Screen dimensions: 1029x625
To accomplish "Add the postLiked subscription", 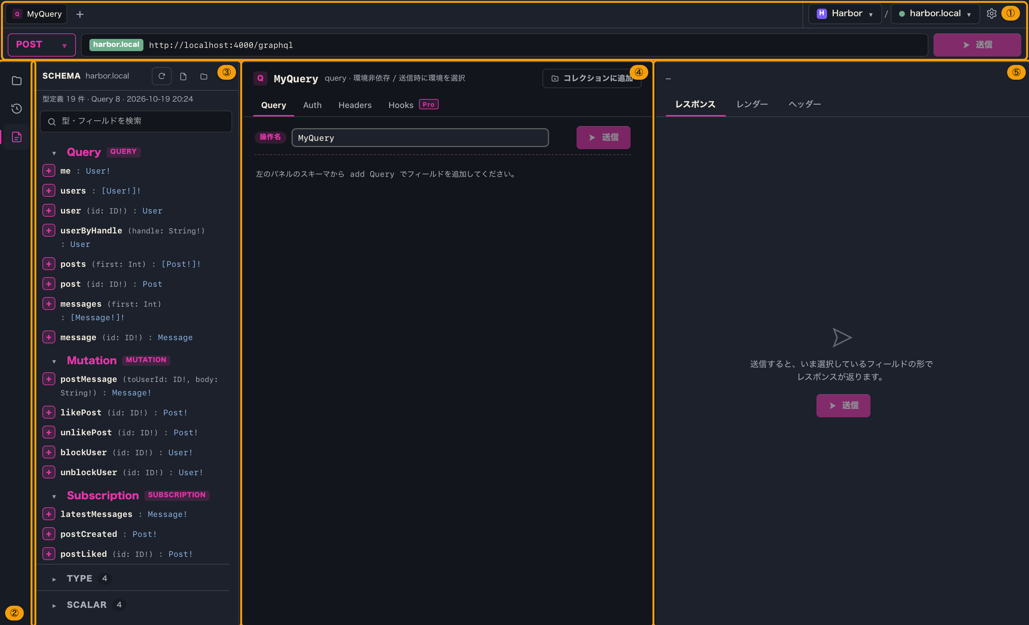I will [49, 554].
